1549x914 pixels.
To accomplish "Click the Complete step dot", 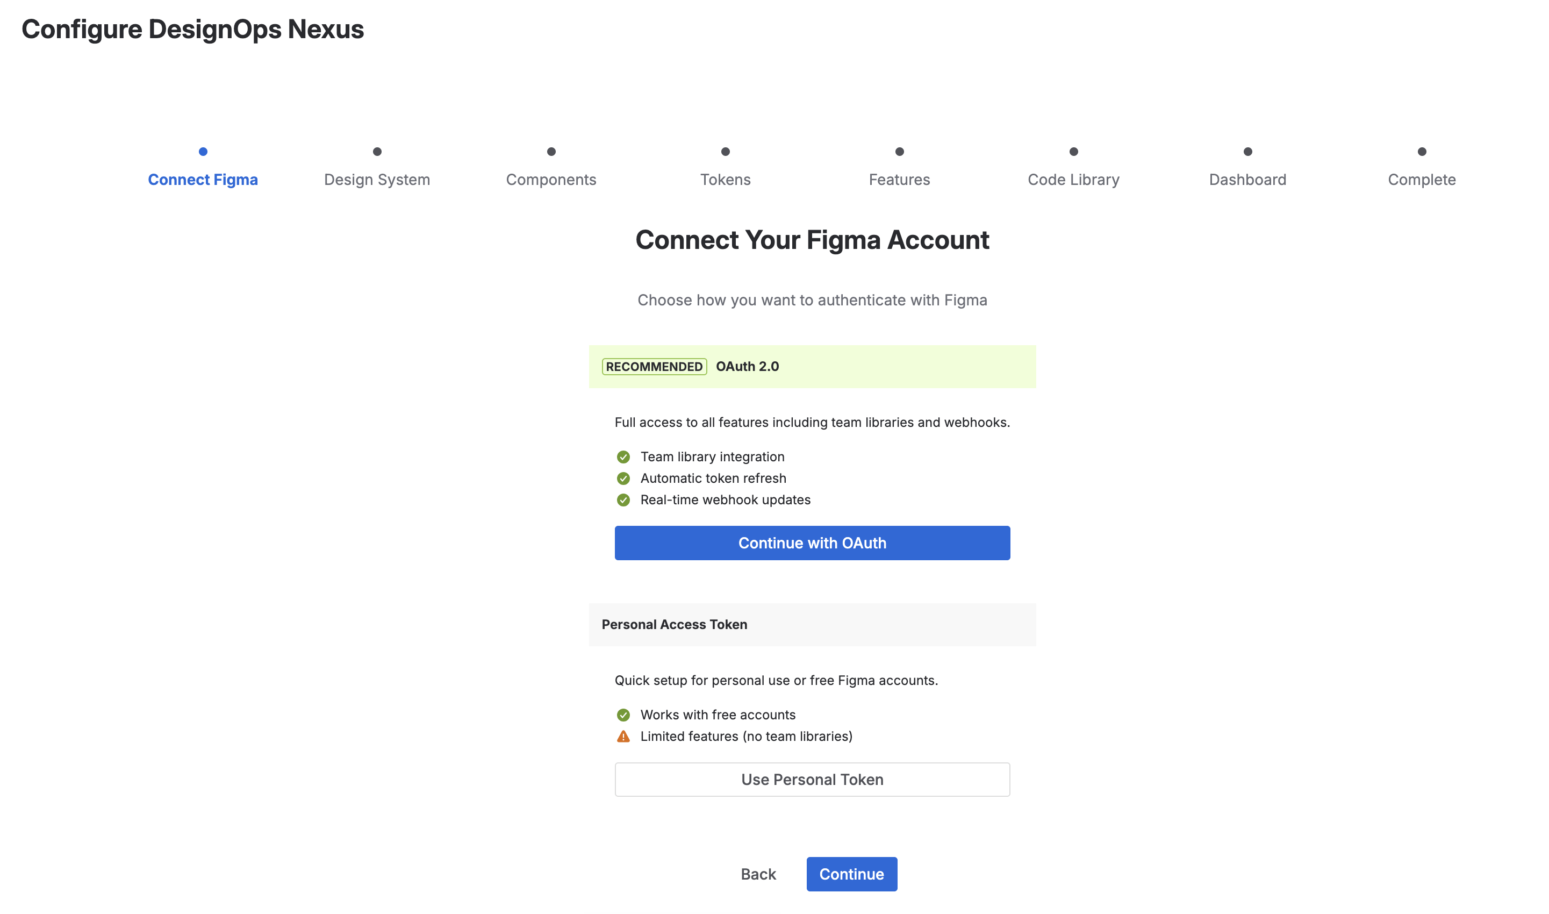I will coord(1422,152).
